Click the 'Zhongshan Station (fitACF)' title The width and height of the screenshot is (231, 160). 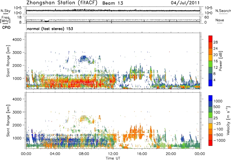(62, 3)
